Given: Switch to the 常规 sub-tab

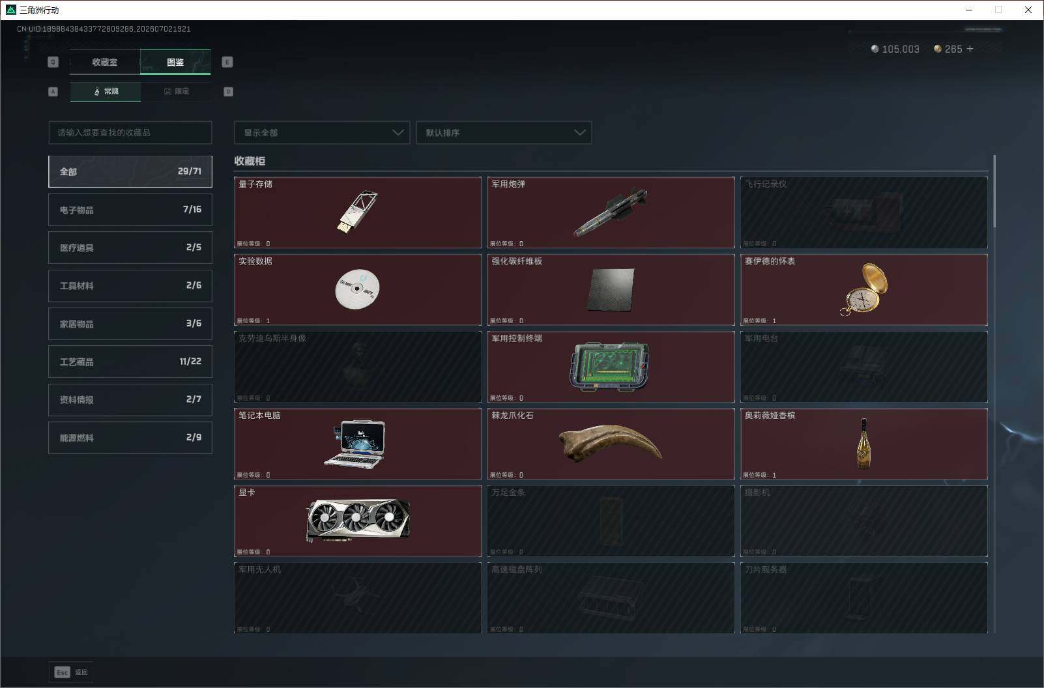Looking at the screenshot, I should [106, 91].
